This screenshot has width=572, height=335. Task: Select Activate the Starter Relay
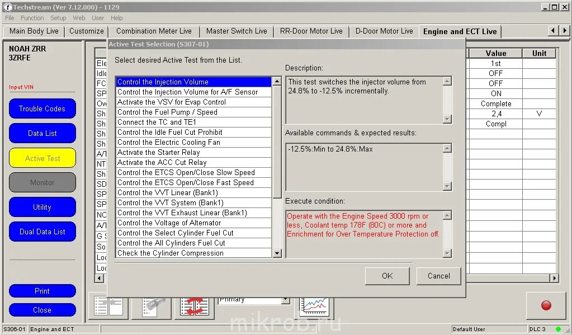(193, 152)
